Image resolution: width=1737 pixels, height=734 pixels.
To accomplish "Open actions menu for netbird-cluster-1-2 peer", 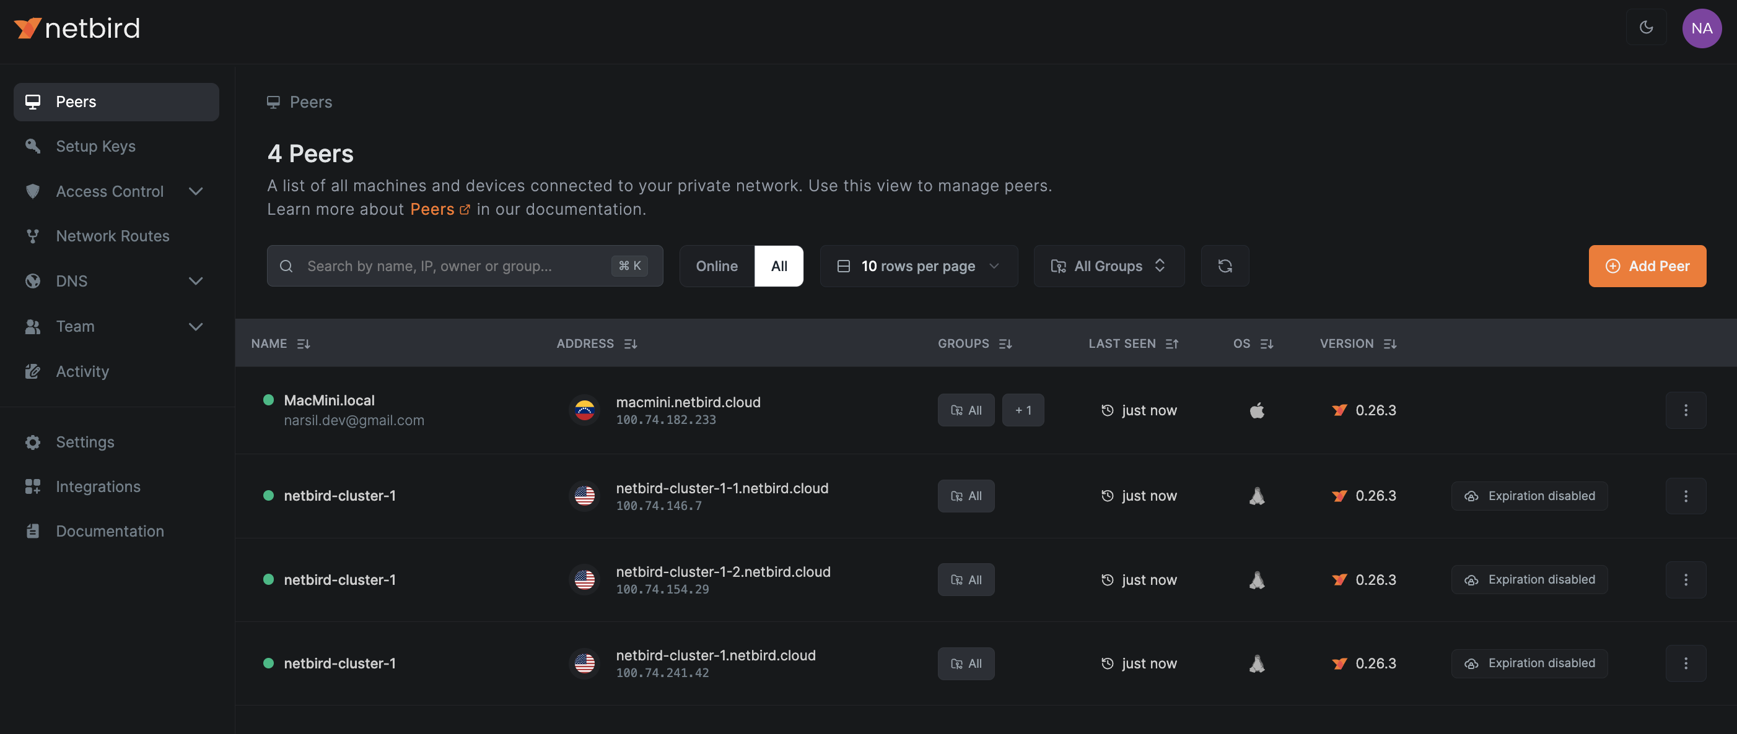I will 1685,580.
